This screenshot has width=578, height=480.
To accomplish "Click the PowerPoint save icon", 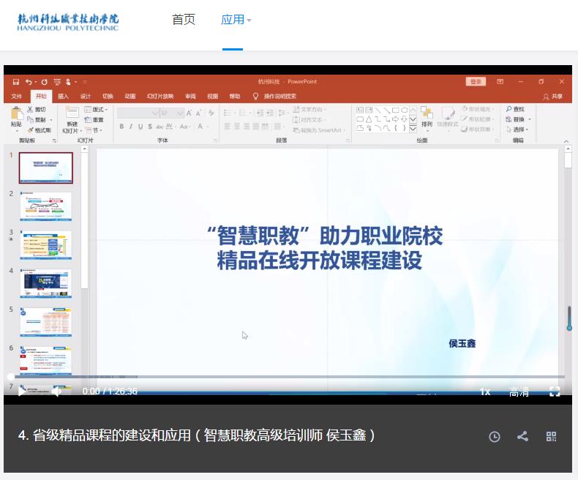I will click(15, 82).
